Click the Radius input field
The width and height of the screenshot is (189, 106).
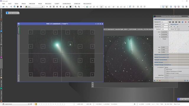164,29
